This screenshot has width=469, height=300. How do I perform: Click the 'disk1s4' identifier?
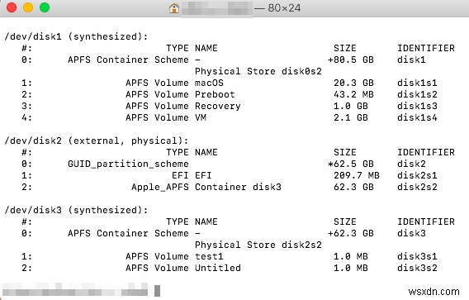click(417, 117)
